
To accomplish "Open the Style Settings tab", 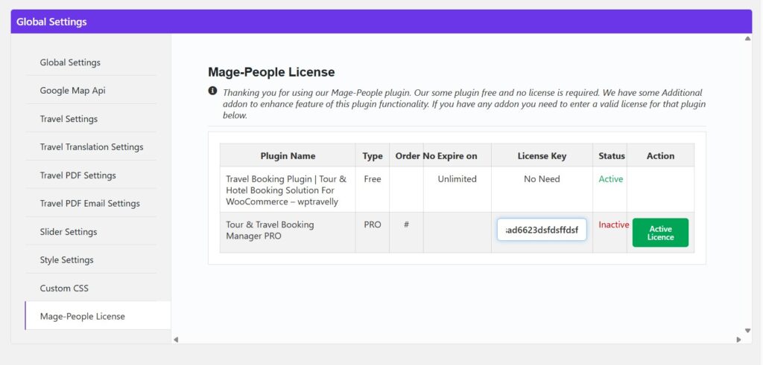I will (91, 259).
